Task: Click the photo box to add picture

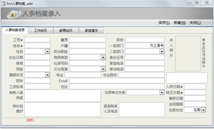Action: pos(188,53)
